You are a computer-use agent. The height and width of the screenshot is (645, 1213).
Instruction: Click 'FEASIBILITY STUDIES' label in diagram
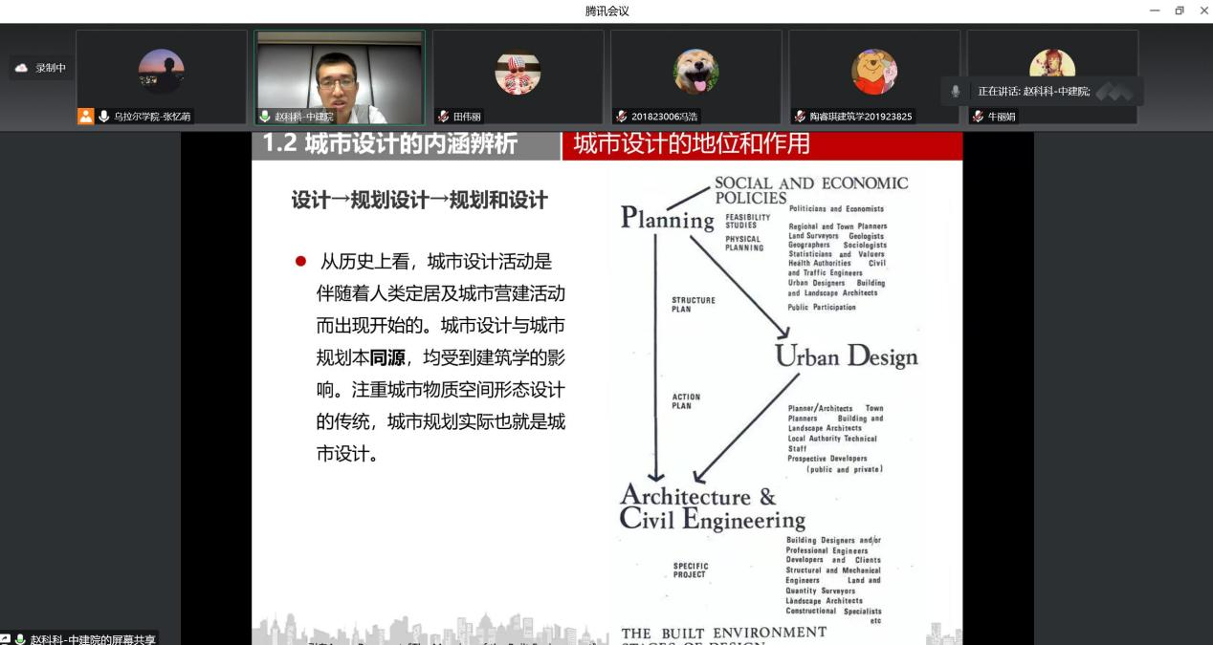[747, 221]
